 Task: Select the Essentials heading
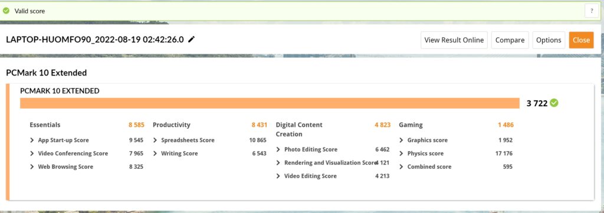[45, 125]
